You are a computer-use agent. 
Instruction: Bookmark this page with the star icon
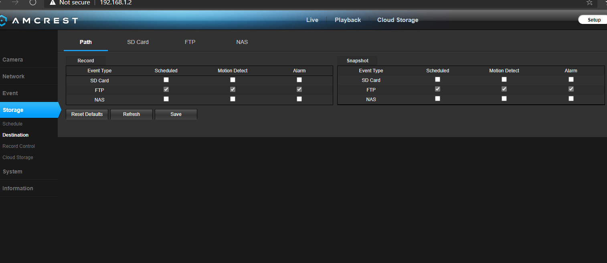(x=589, y=2)
